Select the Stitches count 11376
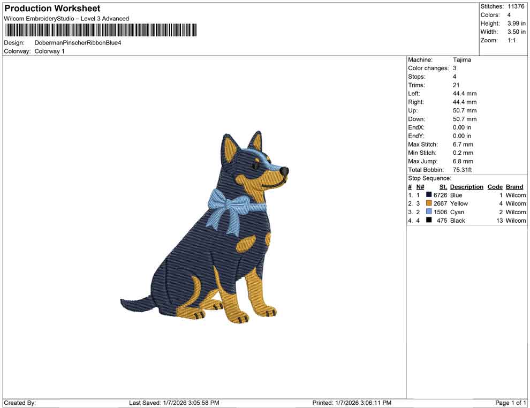The height and width of the screenshot is (408, 530). coord(517,6)
